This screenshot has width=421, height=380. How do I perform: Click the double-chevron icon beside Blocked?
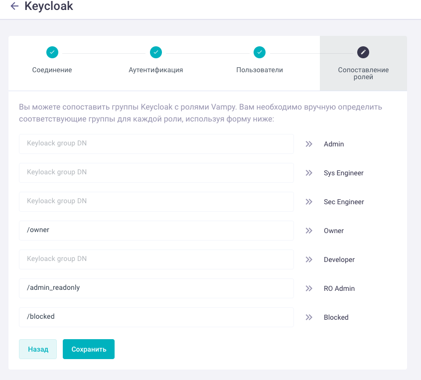coord(309,317)
